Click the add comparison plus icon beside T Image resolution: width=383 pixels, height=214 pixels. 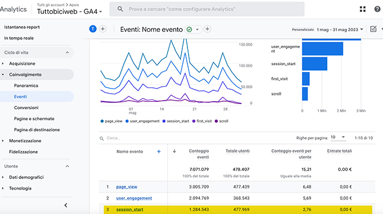coord(103,29)
